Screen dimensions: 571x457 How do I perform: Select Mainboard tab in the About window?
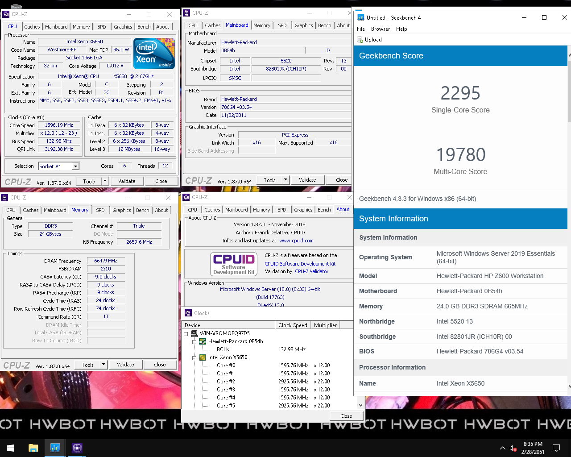pyautogui.click(x=236, y=210)
